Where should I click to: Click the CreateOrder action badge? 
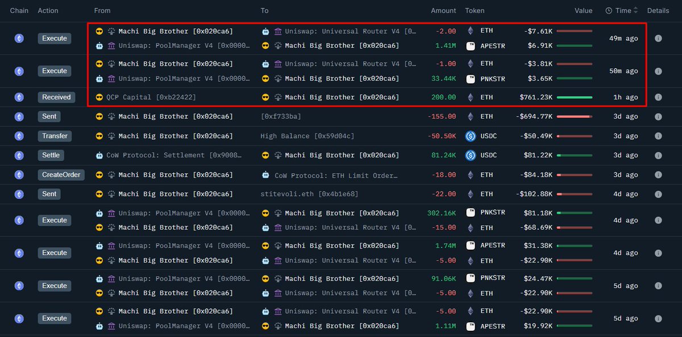(x=61, y=174)
